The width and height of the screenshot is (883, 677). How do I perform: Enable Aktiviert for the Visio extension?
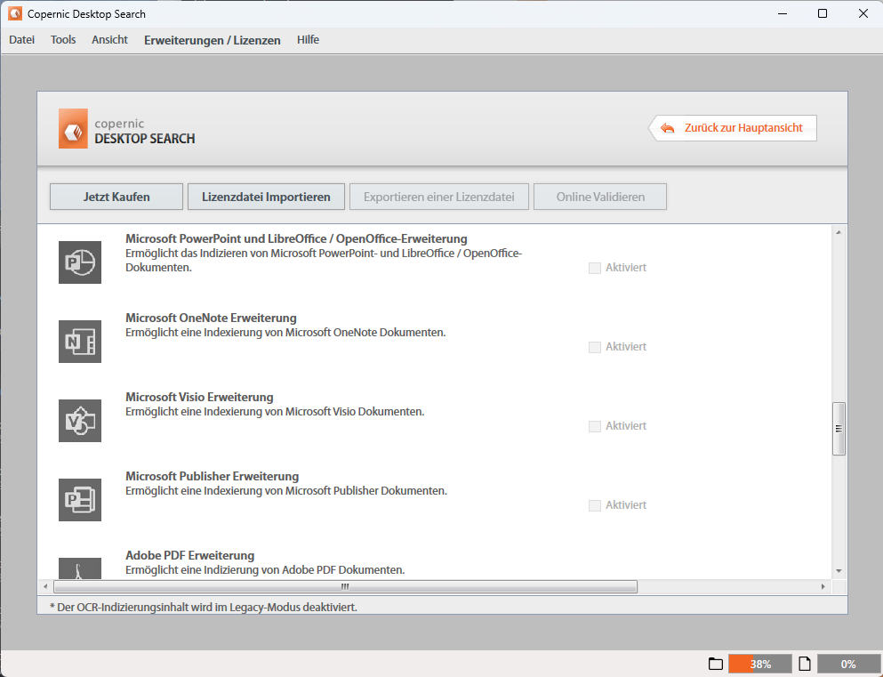(594, 425)
